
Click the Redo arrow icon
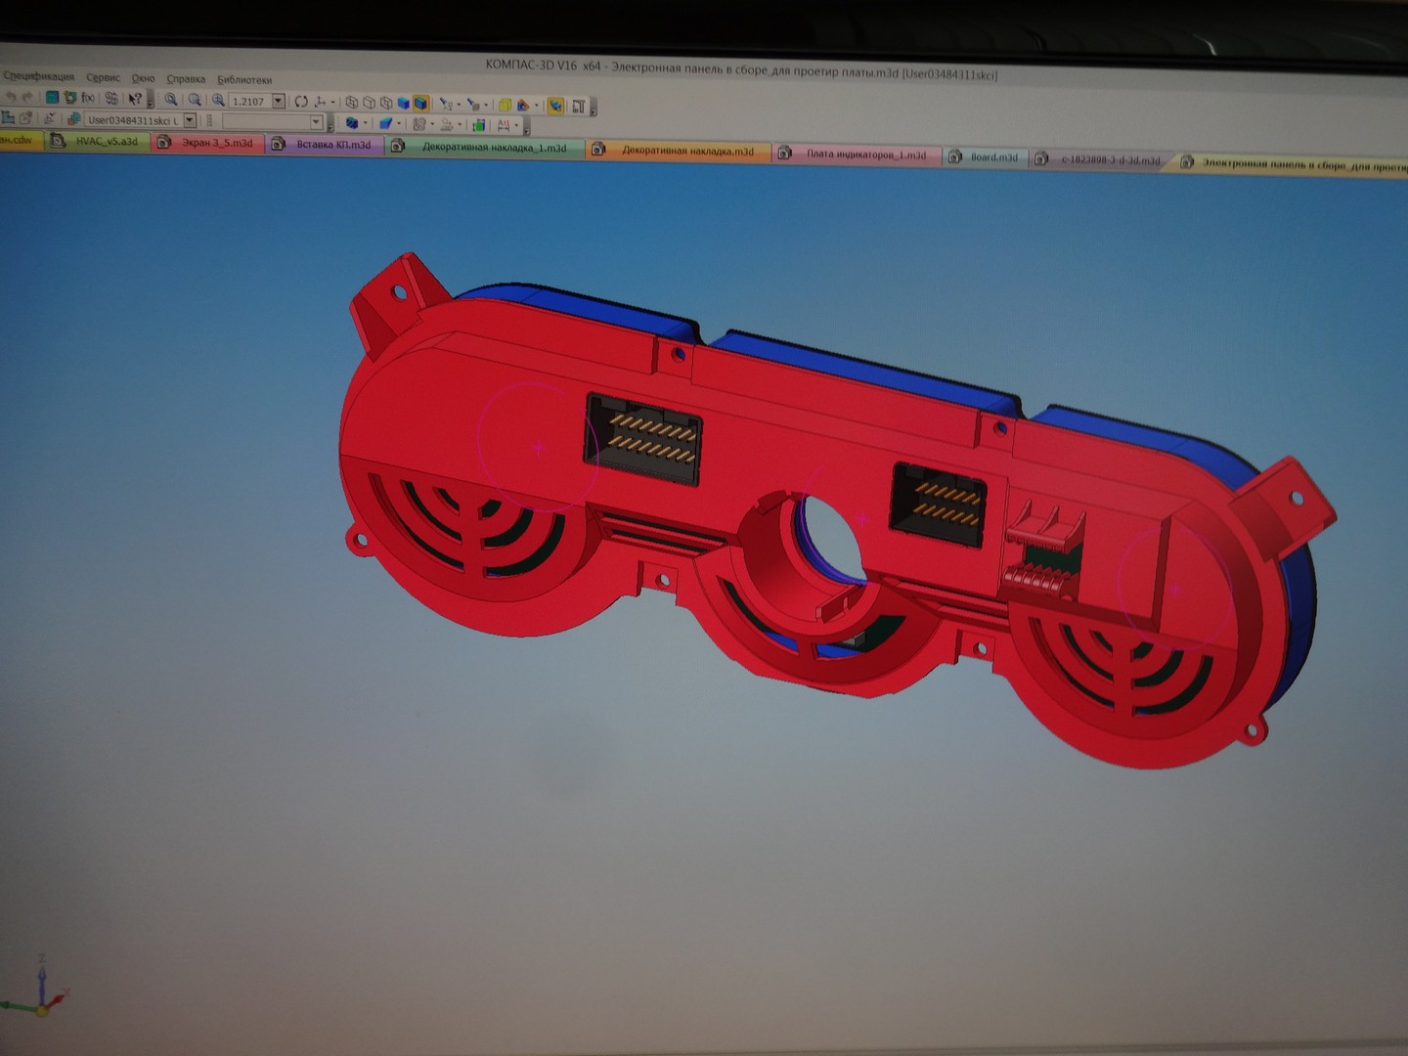tap(27, 97)
